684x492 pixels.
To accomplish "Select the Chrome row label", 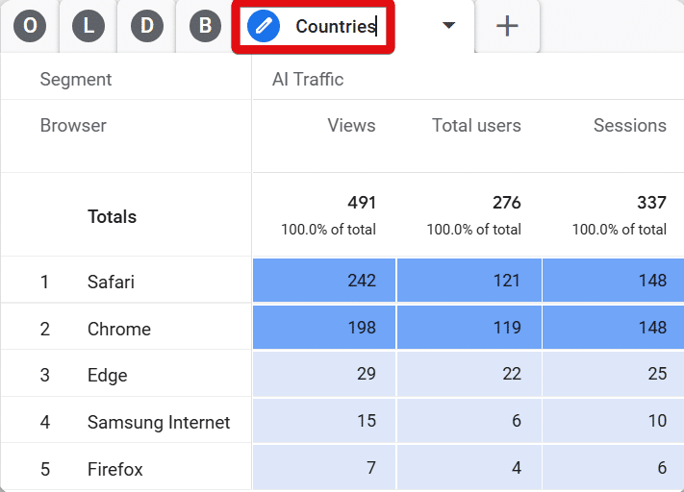I will [119, 329].
